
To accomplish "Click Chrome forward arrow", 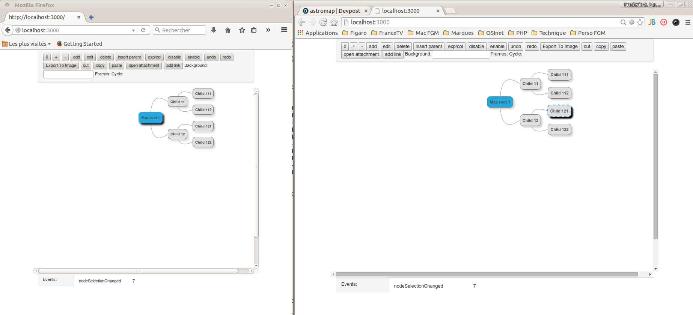I will pyautogui.click(x=312, y=22).
